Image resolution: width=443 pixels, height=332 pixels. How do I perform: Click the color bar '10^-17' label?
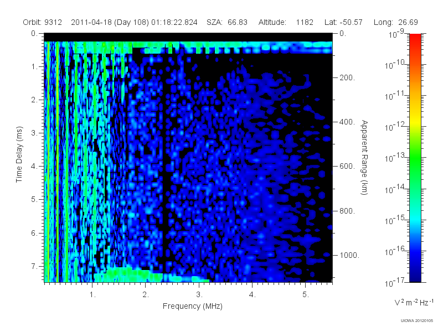(395, 282)
